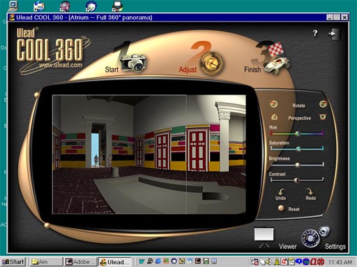
Task: Click the Brightness slider handle
Action: [x=298, y=165]
